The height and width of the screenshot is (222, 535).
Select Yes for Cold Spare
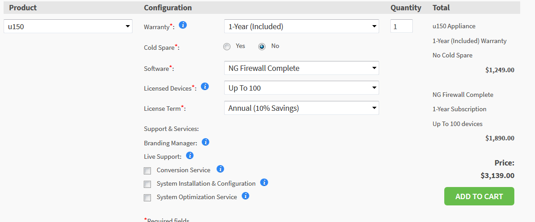[x=227, y=47]
